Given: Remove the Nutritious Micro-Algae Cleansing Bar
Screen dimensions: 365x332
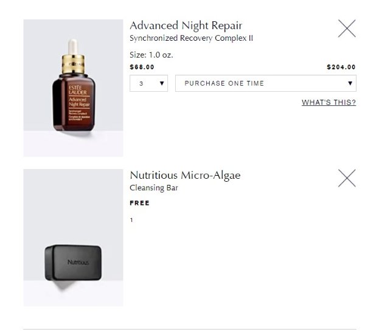Looking at the screenshot, I should 347,178.
